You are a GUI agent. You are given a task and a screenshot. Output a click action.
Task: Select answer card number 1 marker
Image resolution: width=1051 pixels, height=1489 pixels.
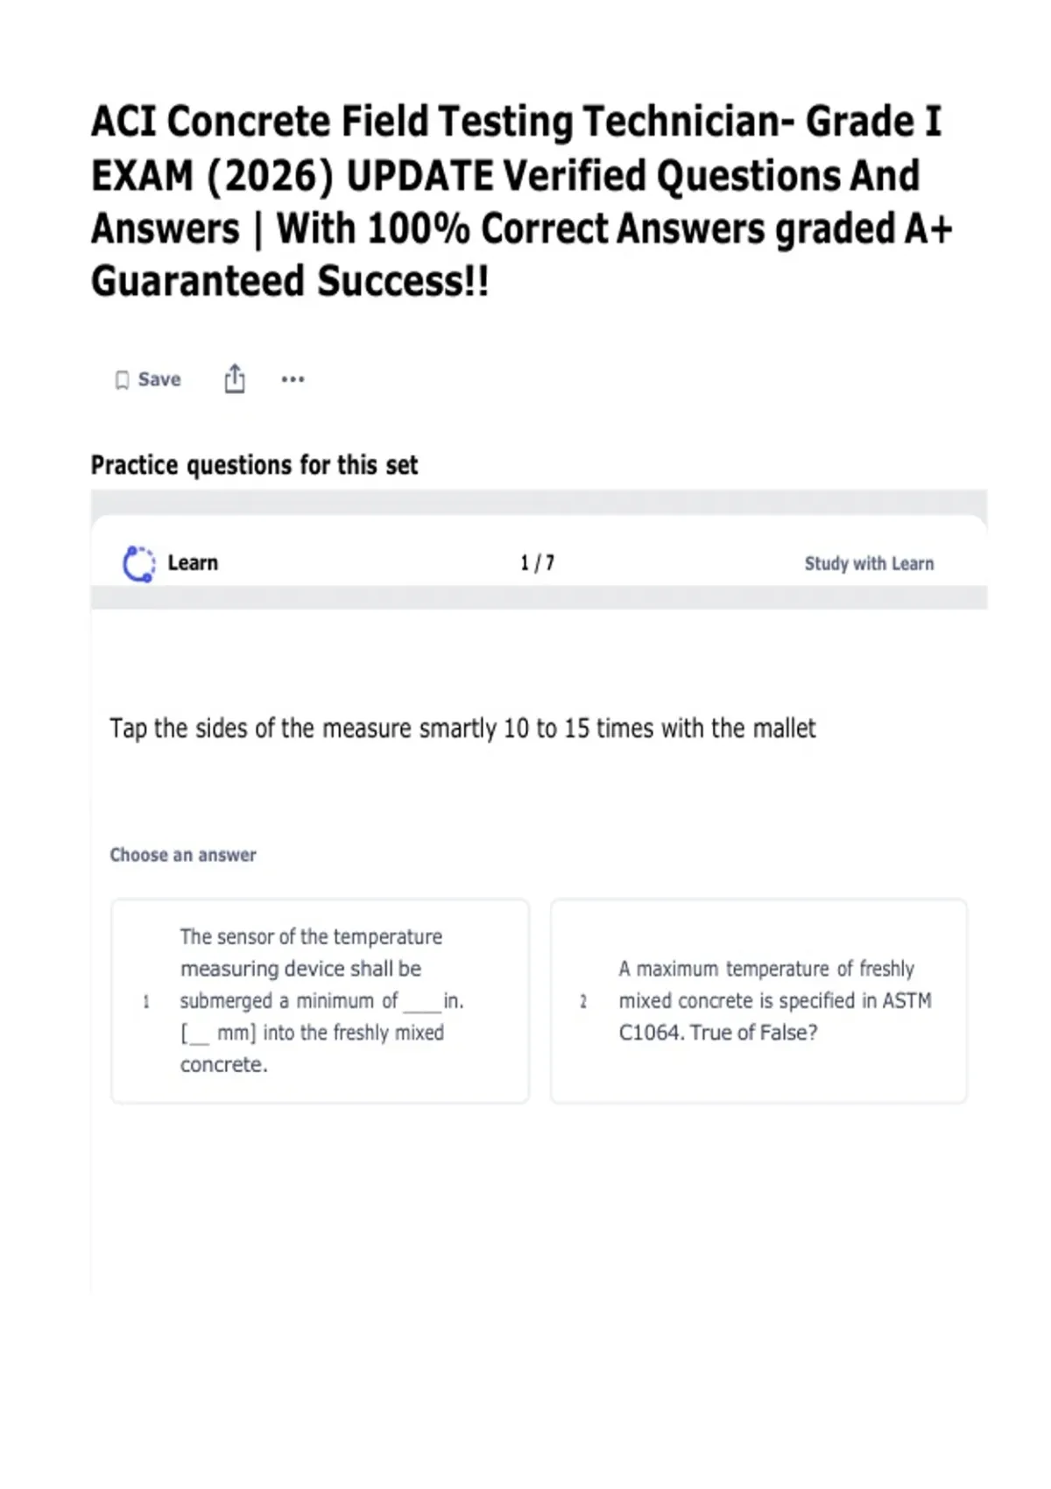point(146,1001)
